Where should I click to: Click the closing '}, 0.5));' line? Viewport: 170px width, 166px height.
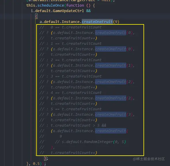pos(36,164)
